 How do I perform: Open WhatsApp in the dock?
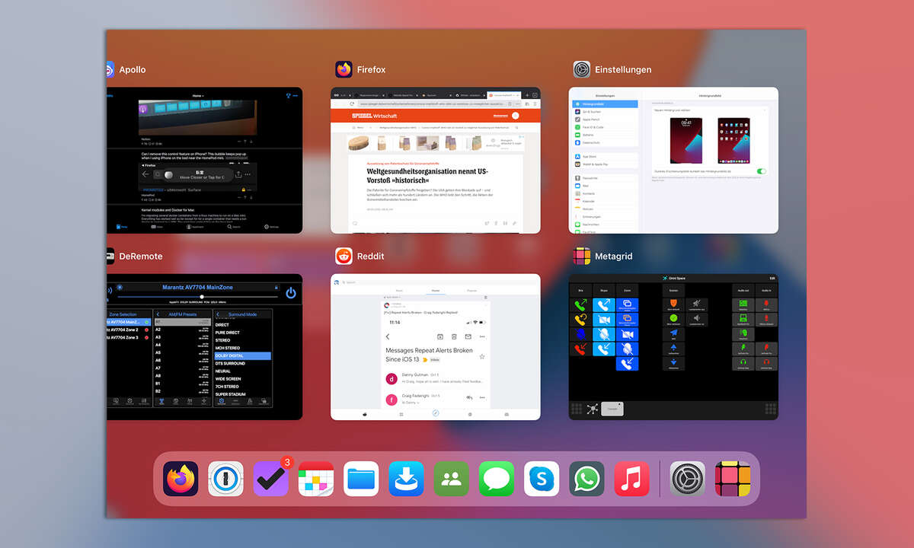tap(587, 479)
